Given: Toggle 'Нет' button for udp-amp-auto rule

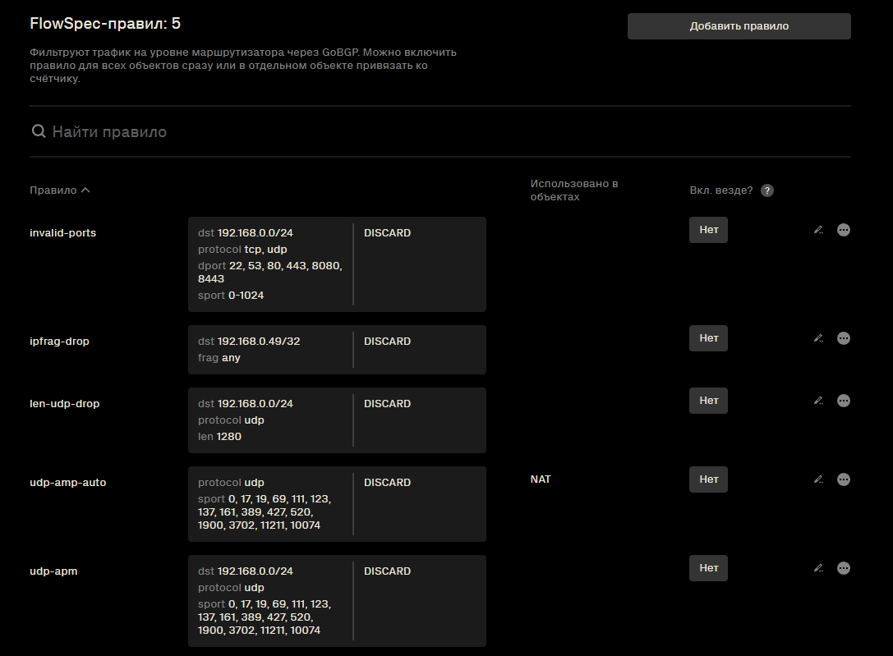Looking at the screenshot, I should [x=708, y=479].
